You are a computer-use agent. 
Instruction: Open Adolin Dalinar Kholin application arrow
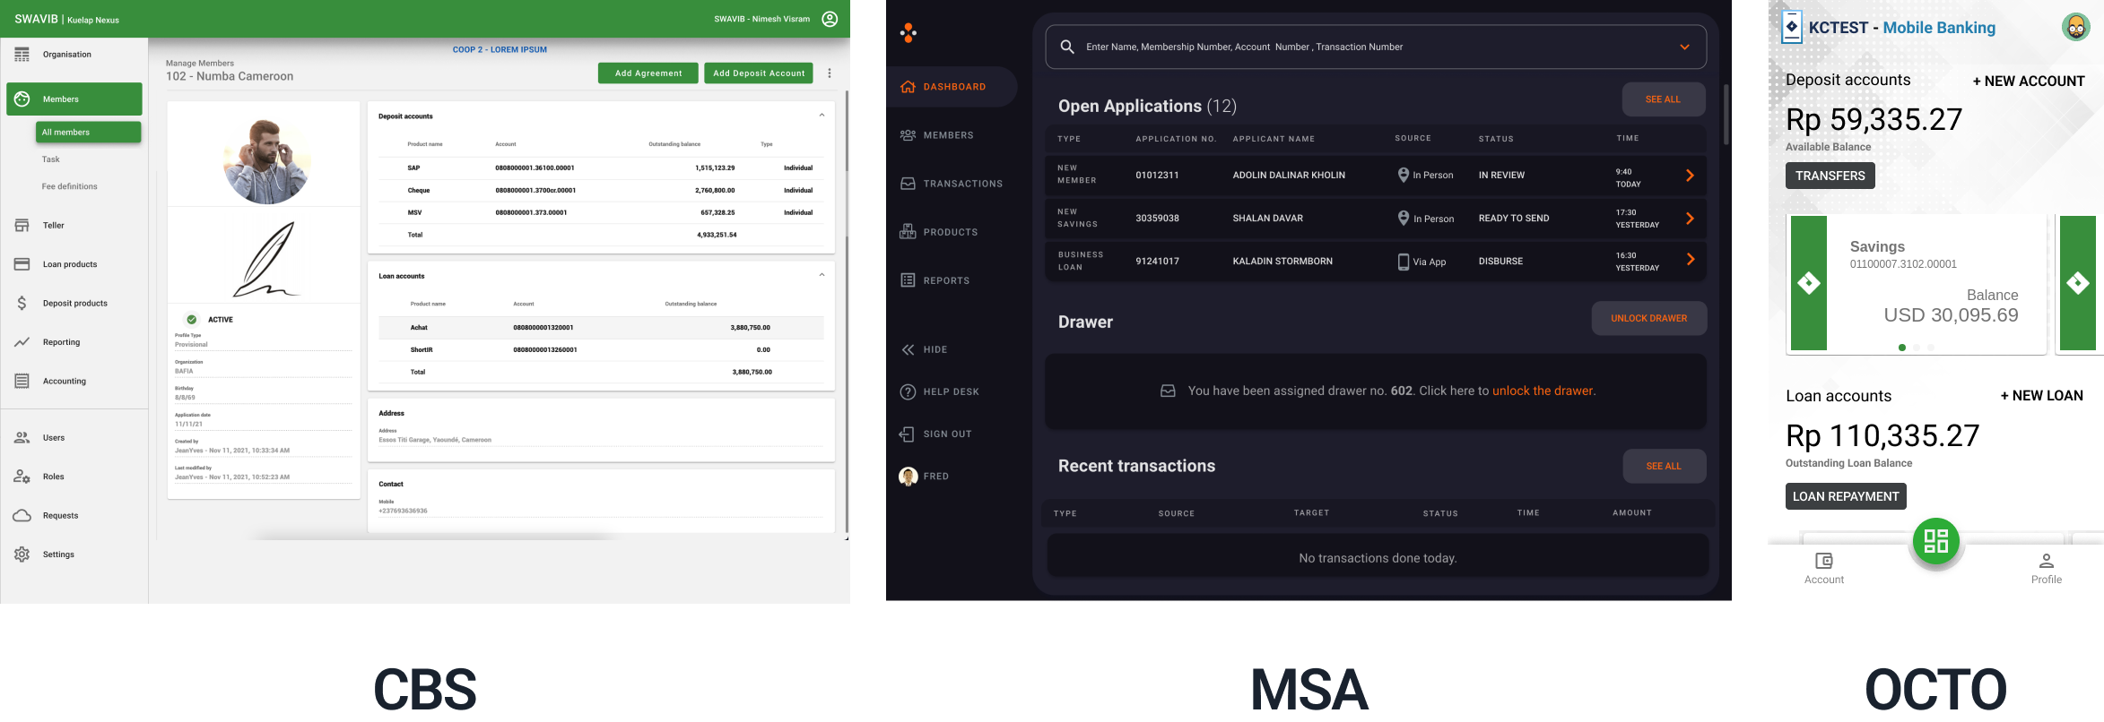pyautogui.click(x=1690, y=176)
